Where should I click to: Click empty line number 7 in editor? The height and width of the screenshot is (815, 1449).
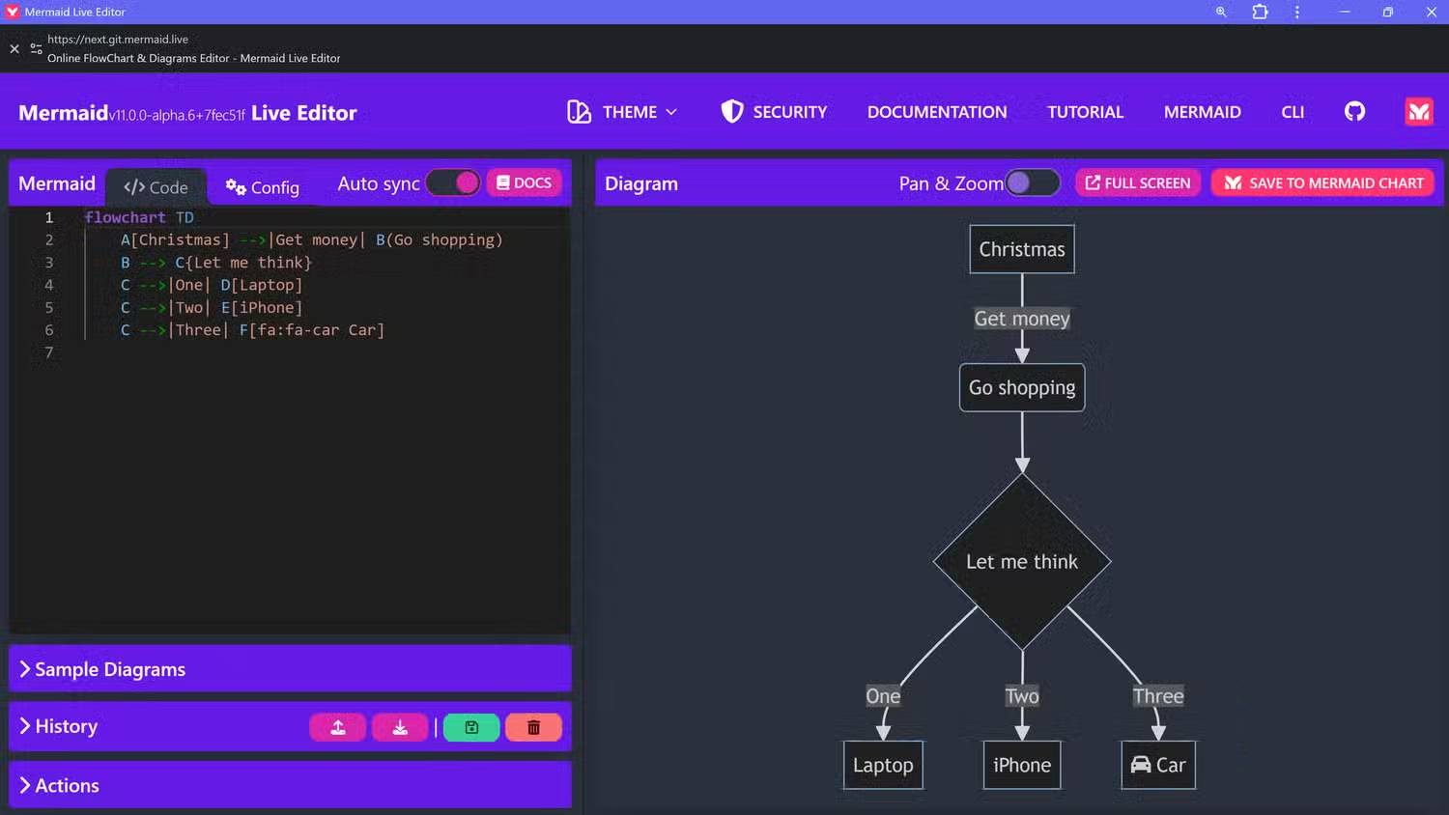click(x=49, y=352)
